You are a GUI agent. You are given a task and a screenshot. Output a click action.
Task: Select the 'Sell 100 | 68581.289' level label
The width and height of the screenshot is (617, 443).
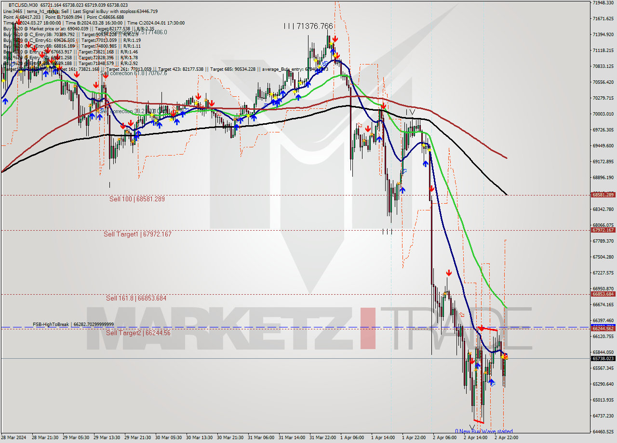(137, 199)
